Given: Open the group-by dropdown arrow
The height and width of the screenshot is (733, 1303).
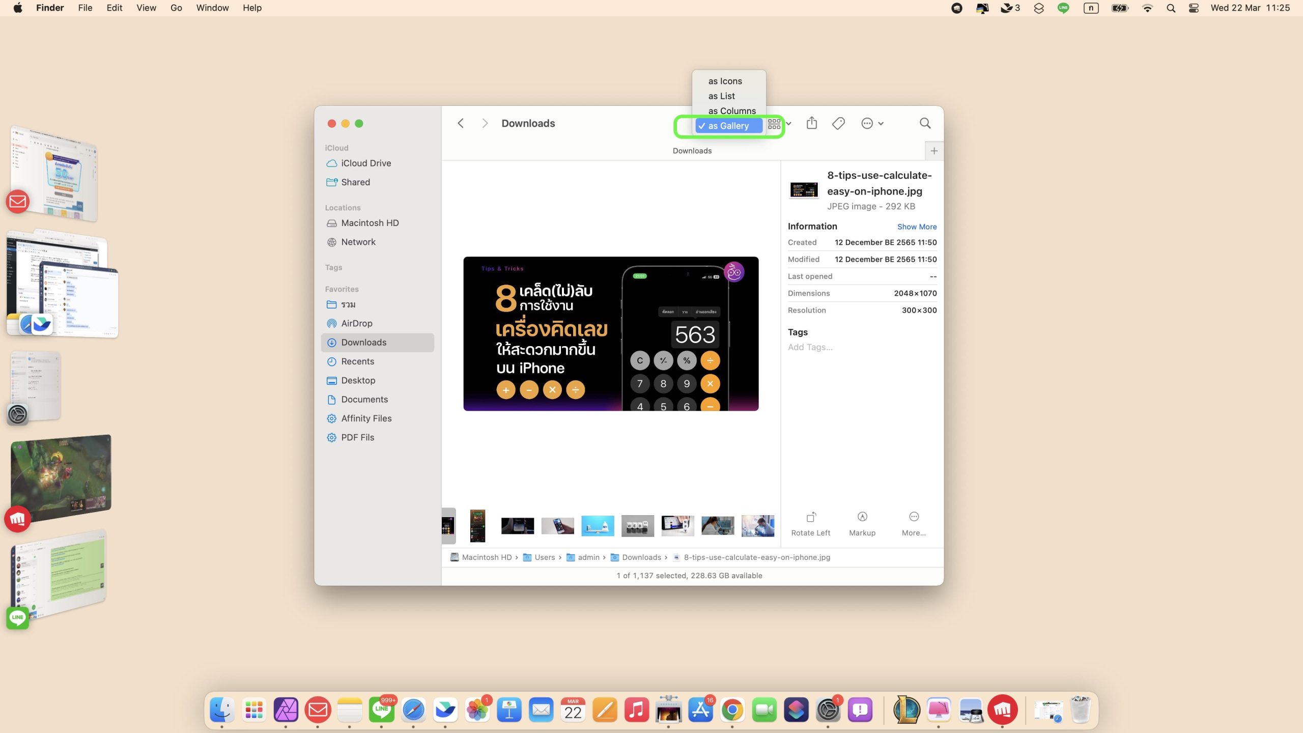Looking at the screenshot, I should 788,124.
